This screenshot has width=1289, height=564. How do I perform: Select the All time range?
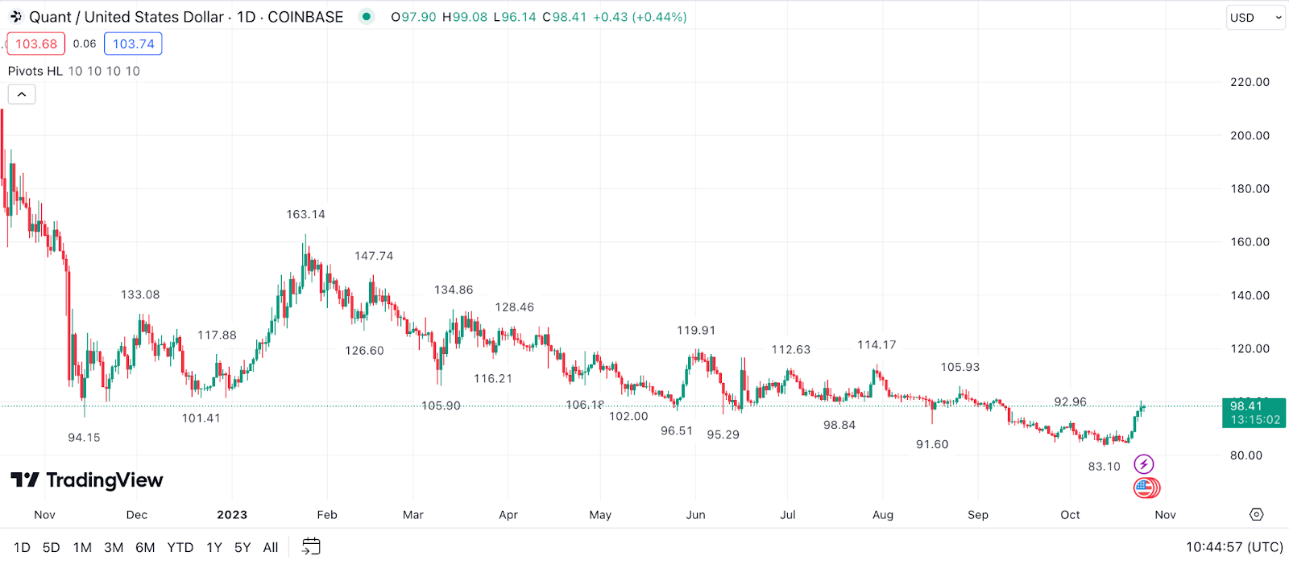point(271,548)
